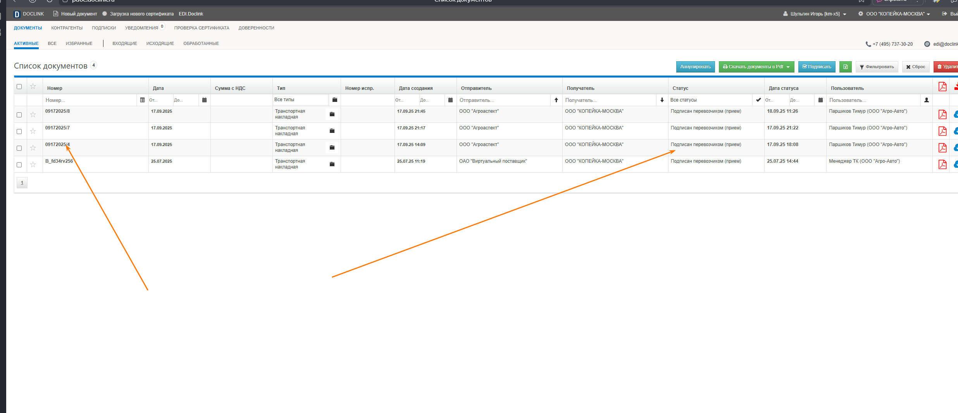This screenshot has width=958, height=413.
Task: Click the Подписать button
Action: click(817, 67)
